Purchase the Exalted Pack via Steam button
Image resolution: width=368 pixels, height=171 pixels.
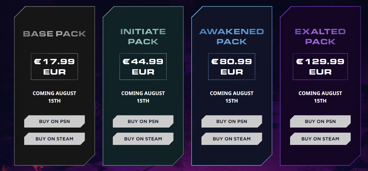(320, 139)
